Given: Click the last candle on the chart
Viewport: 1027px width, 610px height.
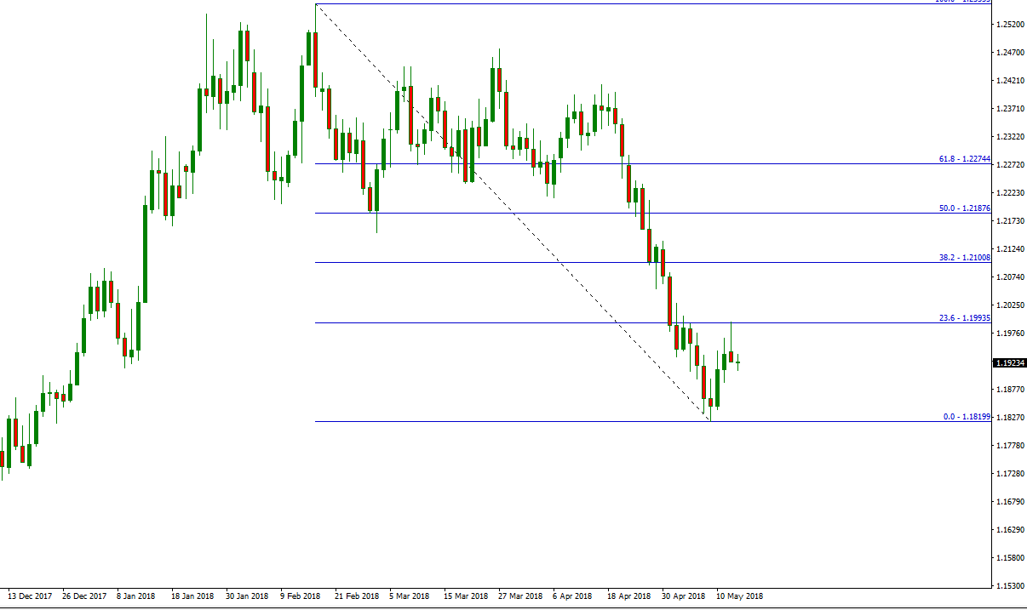Looking at the screenshot, I should click(x=738, y=362).
